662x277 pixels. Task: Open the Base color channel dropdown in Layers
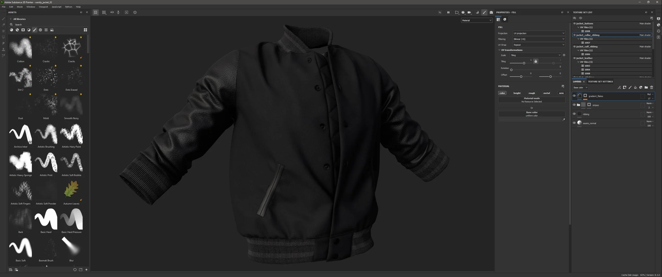click(x=580, y=87)
